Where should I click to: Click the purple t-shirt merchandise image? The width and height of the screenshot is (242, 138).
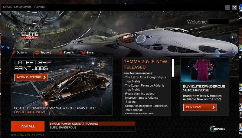click(203, 70)
